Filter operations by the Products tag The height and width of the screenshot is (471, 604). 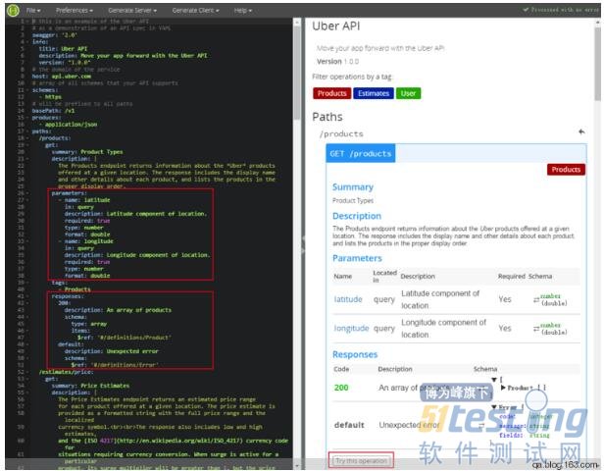[331, 93]
